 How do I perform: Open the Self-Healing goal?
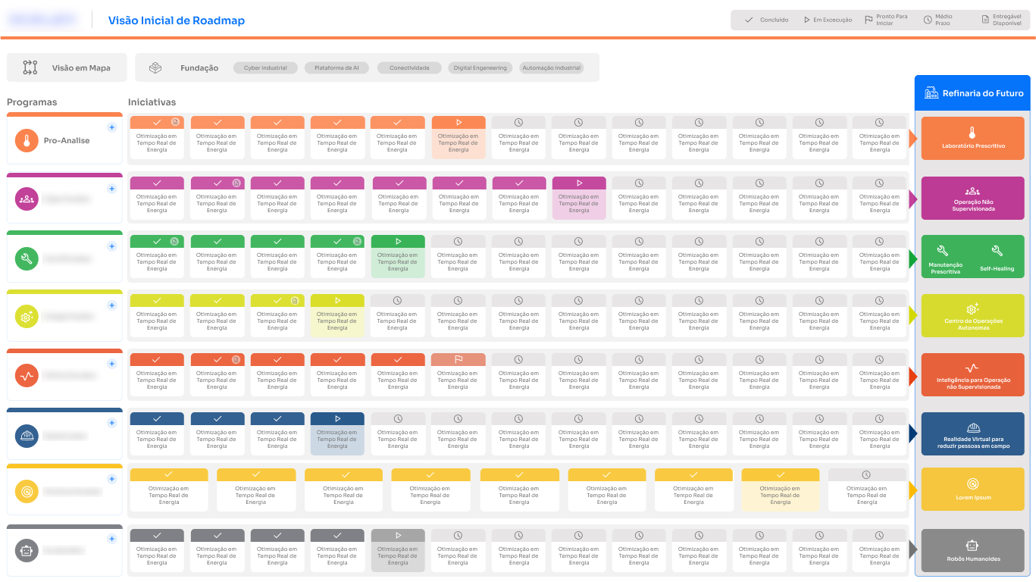click(x=997, y=257)
